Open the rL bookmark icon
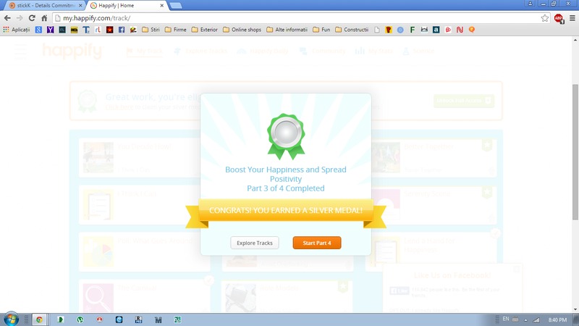The image size is (579, 326). (x=98, y=30)
